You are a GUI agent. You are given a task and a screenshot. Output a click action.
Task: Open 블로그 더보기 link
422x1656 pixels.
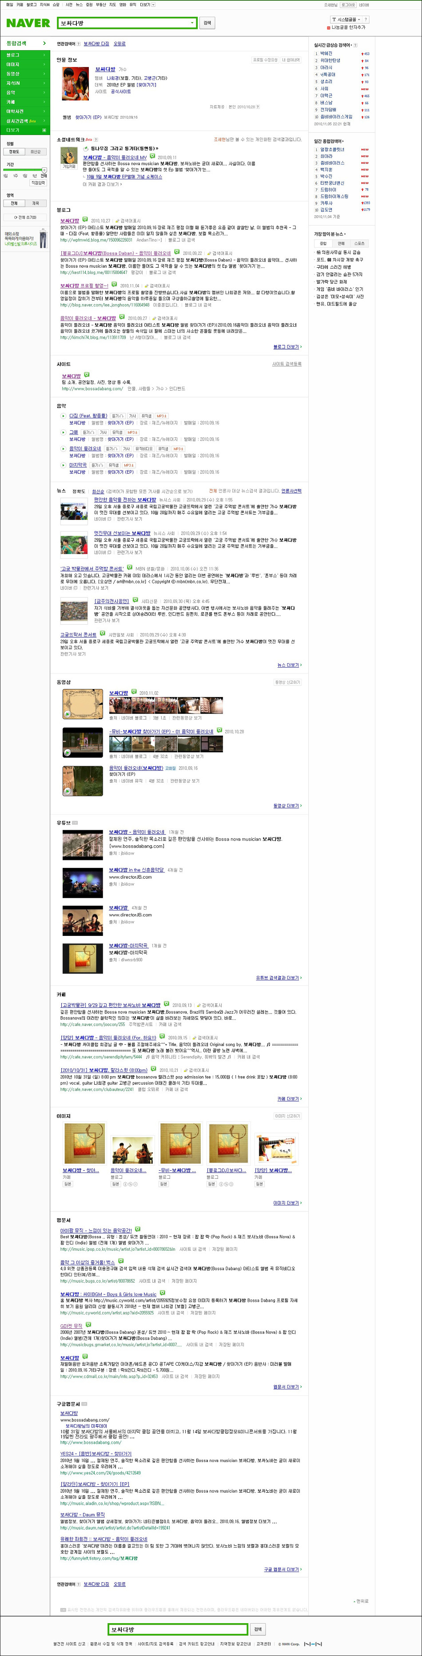(x=287, y=347)
